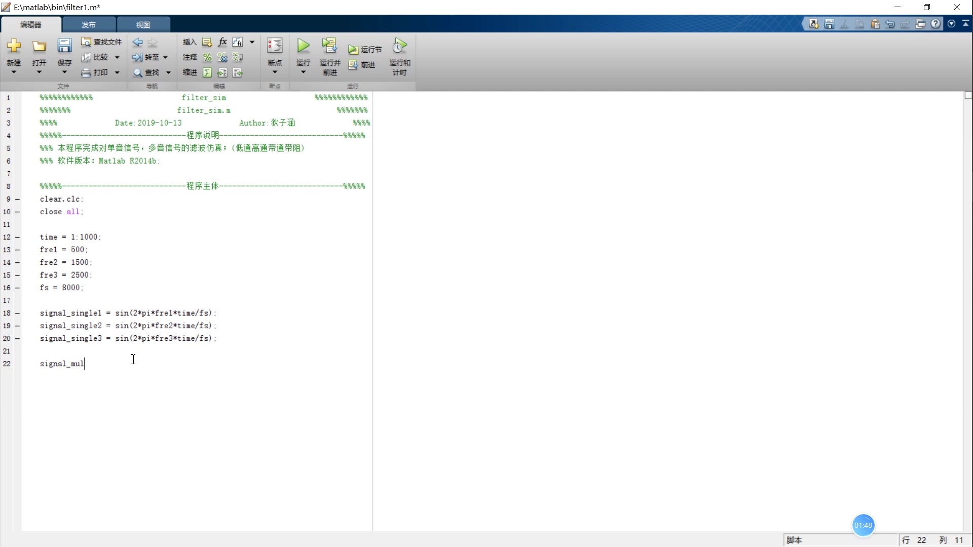973x547 pixels.
Task: Click the blue 01:48 timer bubble
Action: coord(863,525)
